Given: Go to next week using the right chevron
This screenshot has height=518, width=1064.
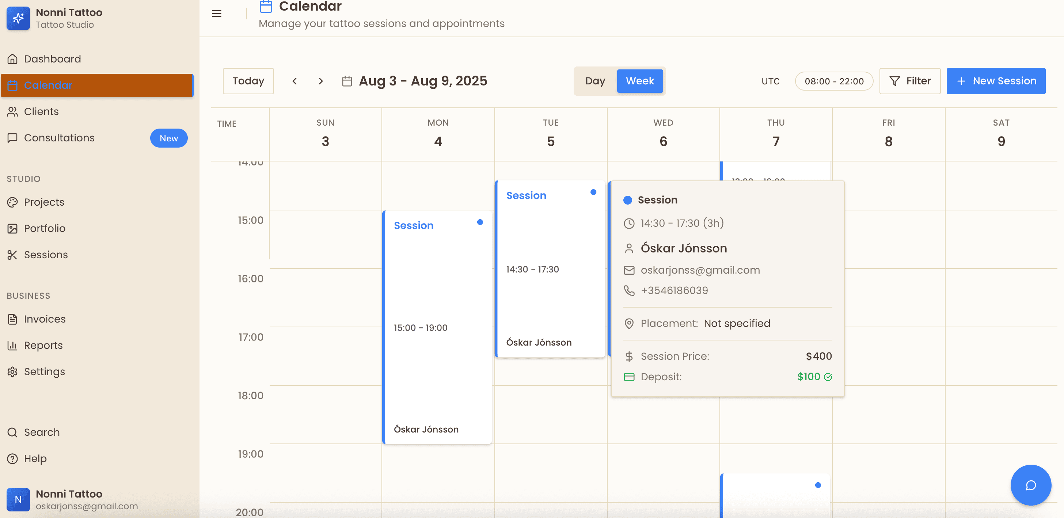Looking at the screenshot, I should 321,81.
